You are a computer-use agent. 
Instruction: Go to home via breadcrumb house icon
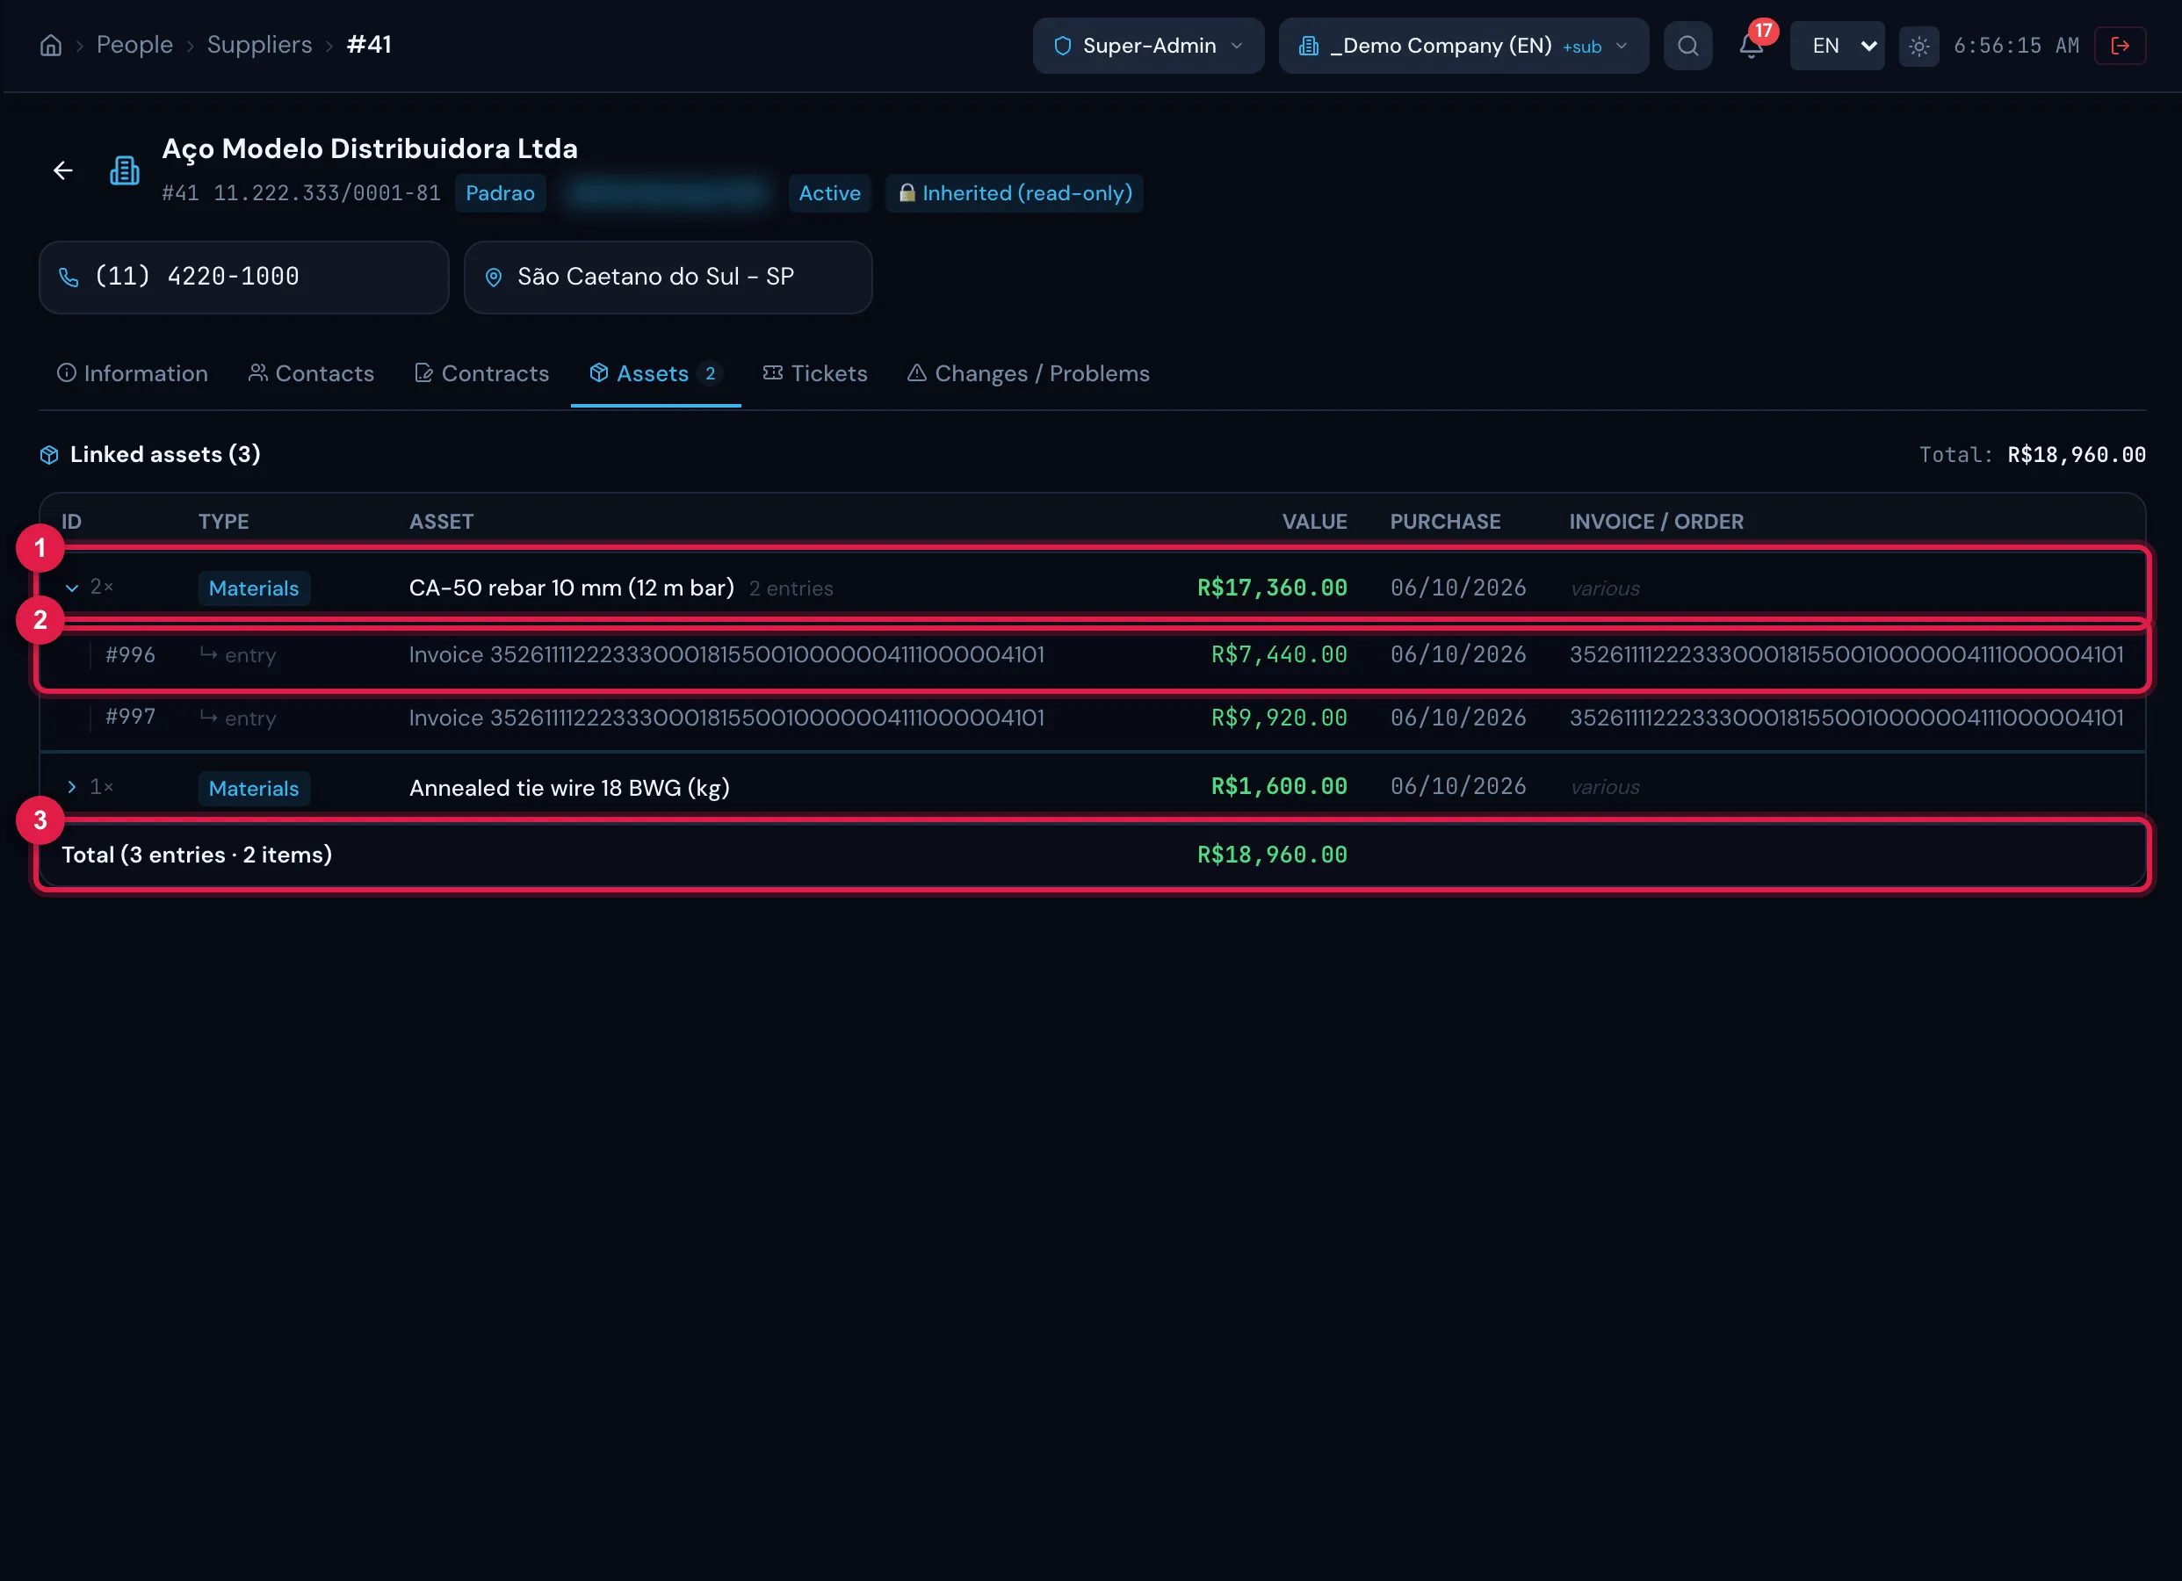51,45
